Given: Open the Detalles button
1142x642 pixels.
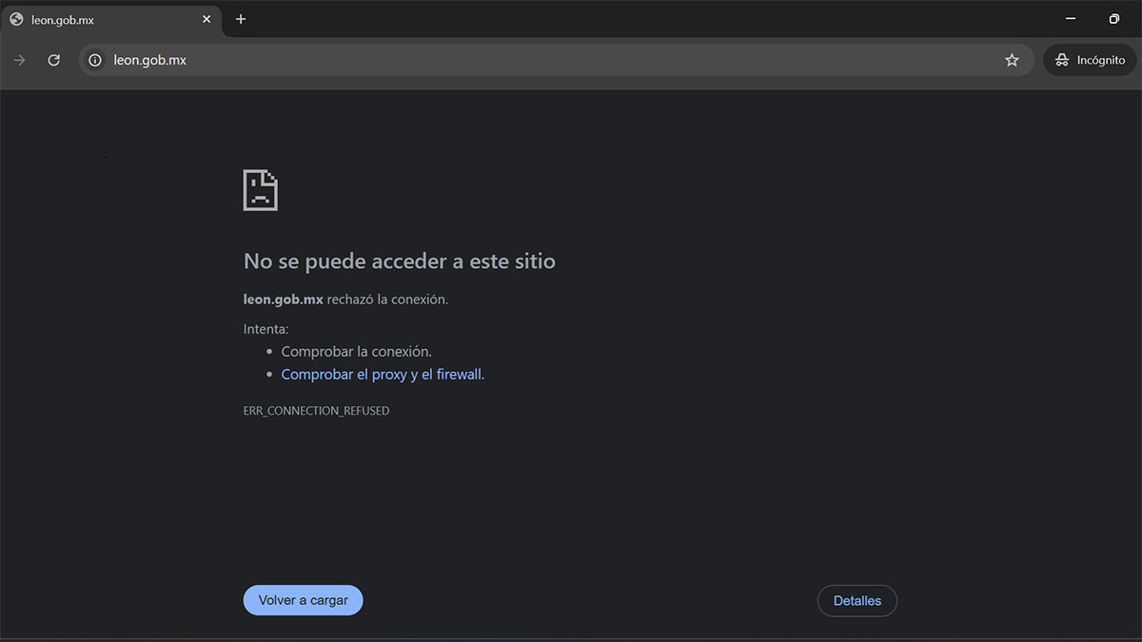Looking at the screenshot, I should click(856, 600).
